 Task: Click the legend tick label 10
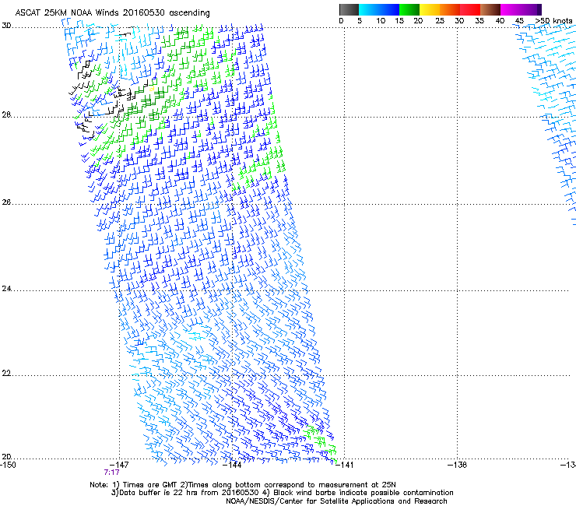tap(381, 21)
